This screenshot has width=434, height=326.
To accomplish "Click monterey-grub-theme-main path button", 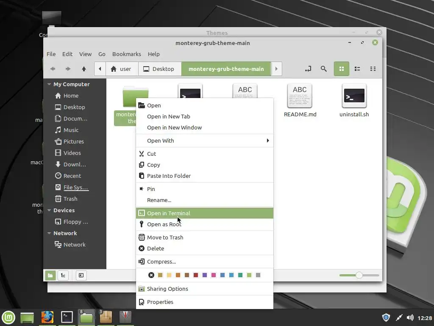I will pos(226,69).
